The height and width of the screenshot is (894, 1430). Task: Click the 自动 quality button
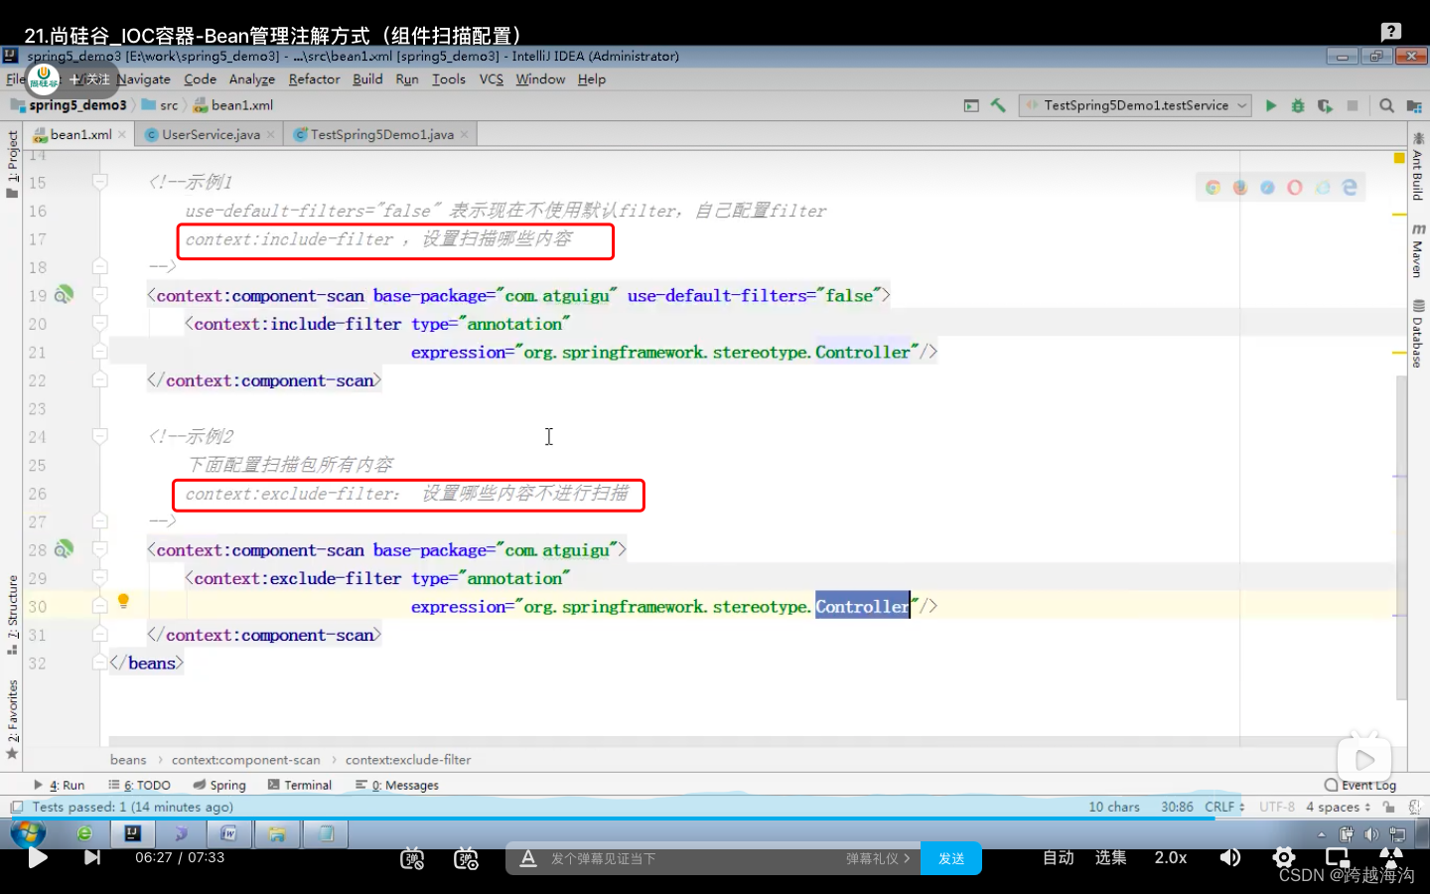(x=1059, y=857)
